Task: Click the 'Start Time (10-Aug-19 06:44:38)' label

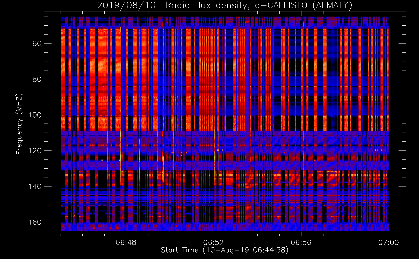Action: [225, 250]
